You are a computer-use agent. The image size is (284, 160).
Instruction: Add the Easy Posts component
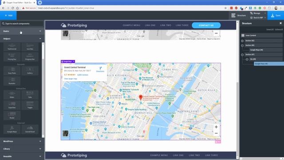12,71
